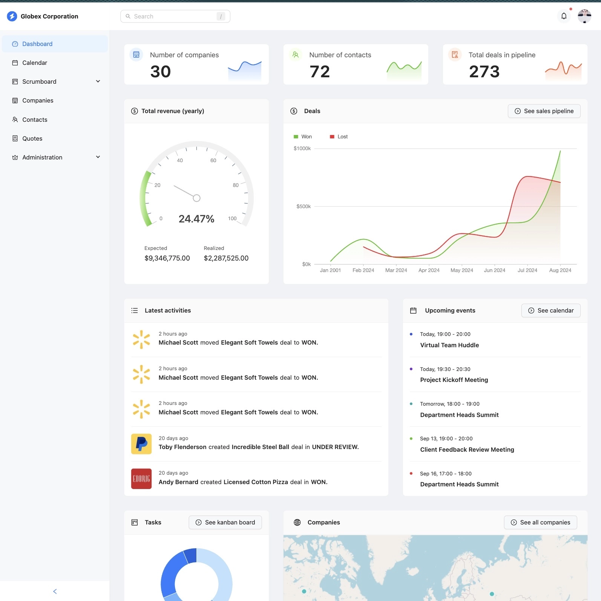Click the Globex Corporation lightning logo
The image size is (601, 601).
12,16
